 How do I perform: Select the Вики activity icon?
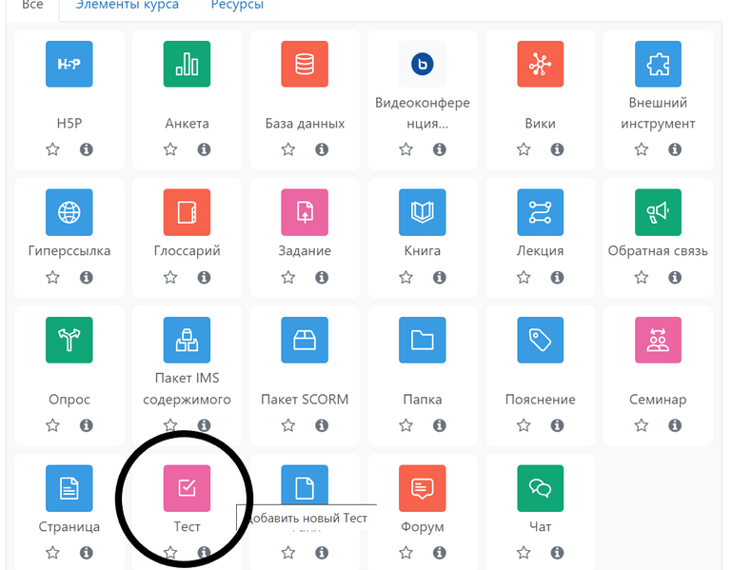[x=540, y=65]
